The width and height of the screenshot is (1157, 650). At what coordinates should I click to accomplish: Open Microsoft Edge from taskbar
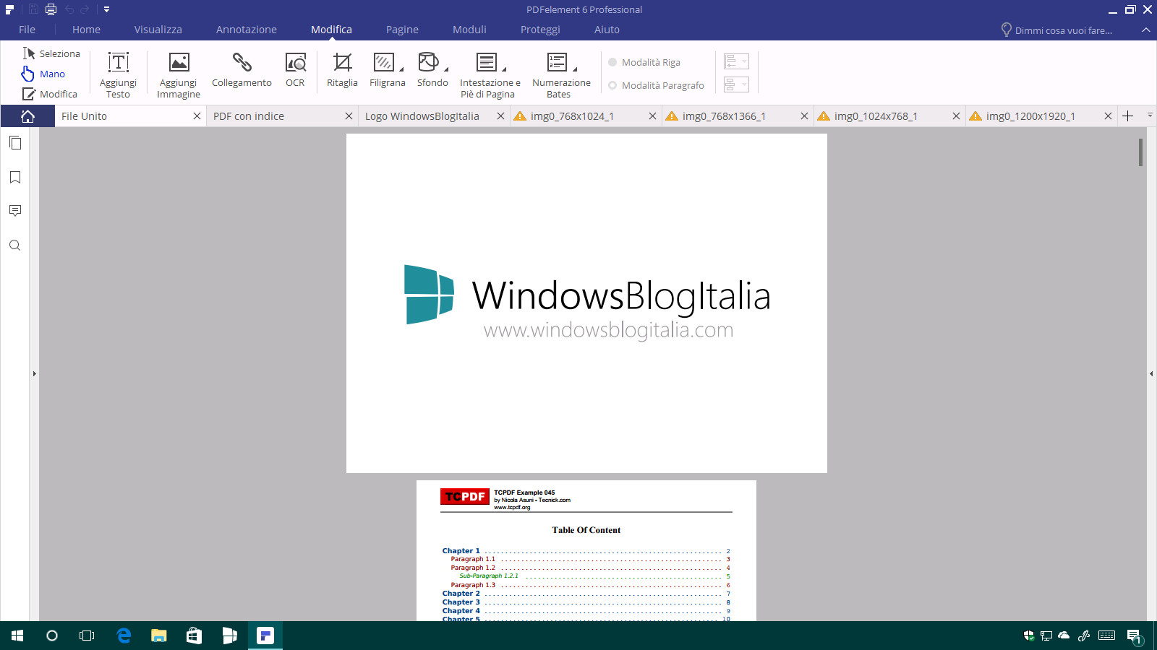[124, 636]
